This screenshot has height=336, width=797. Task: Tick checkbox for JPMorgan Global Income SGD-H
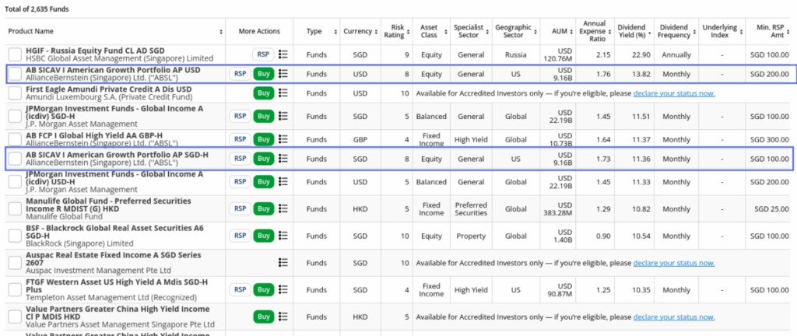tap(16, 116)
